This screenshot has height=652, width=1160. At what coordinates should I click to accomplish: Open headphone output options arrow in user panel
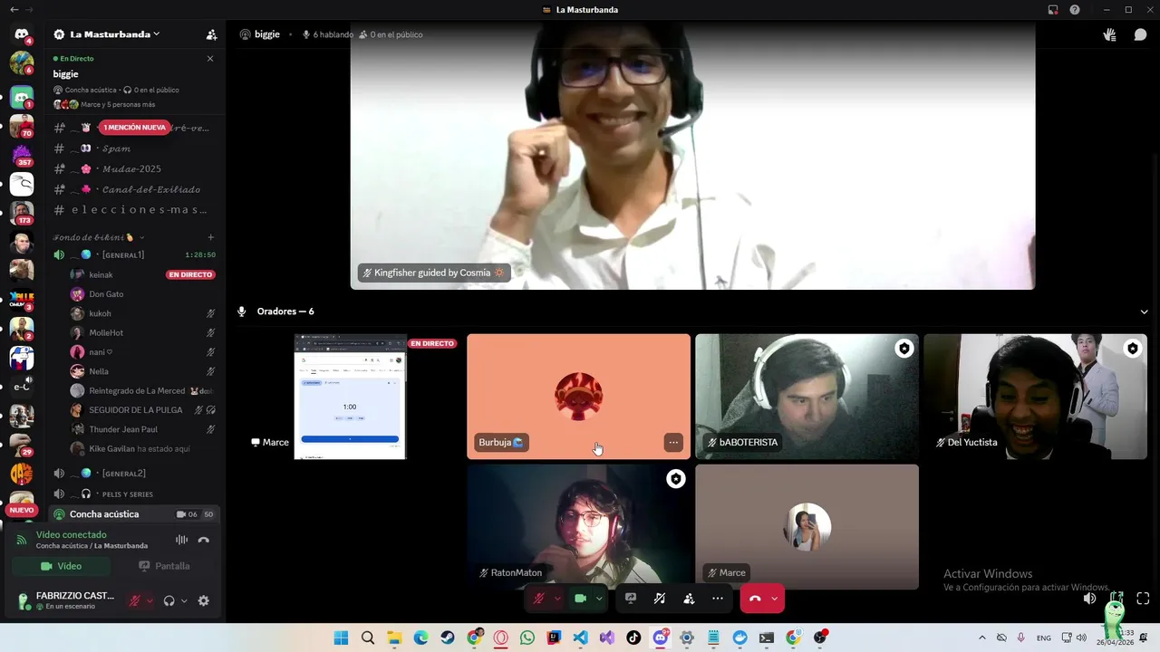click(184, 600)
